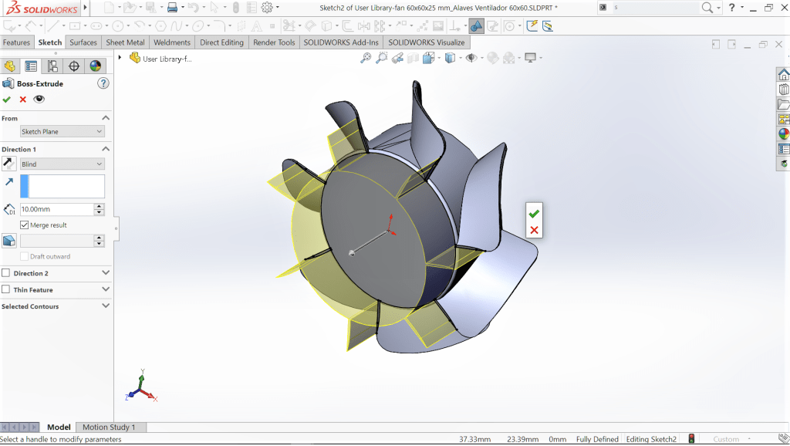Expand the Selected Contours section
790x446 pixels.
(106, 306)
